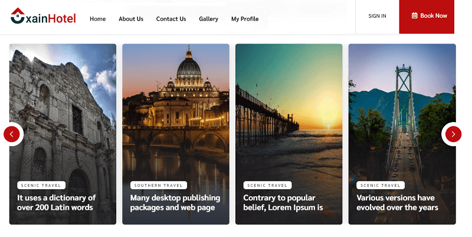Open "Various versions have evolved" article title
This screenshot has width=472, height=237.
pyautogui.click(x=397, y=202)
